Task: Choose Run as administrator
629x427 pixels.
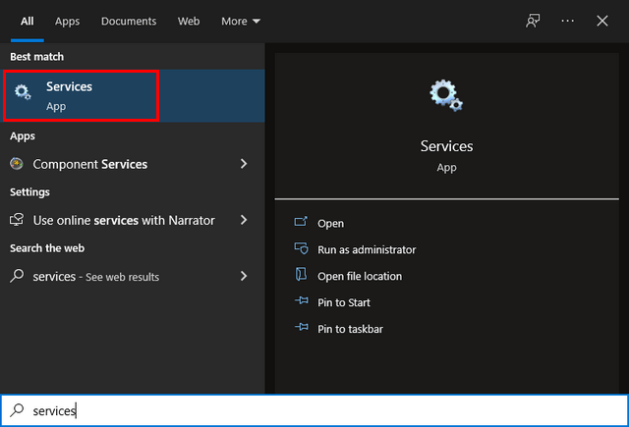Action: tap(367, 250)
